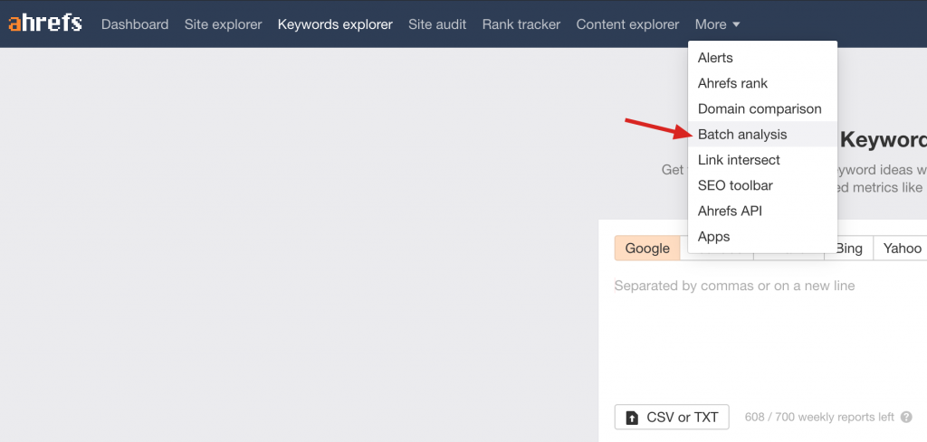Go to Site explorer
Screen dimensions: 927x442
click(223, 24)
